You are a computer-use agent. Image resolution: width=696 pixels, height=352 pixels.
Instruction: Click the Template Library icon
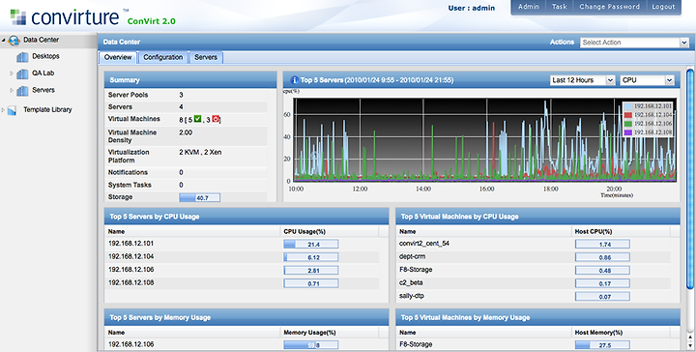(x=13, y=110)
